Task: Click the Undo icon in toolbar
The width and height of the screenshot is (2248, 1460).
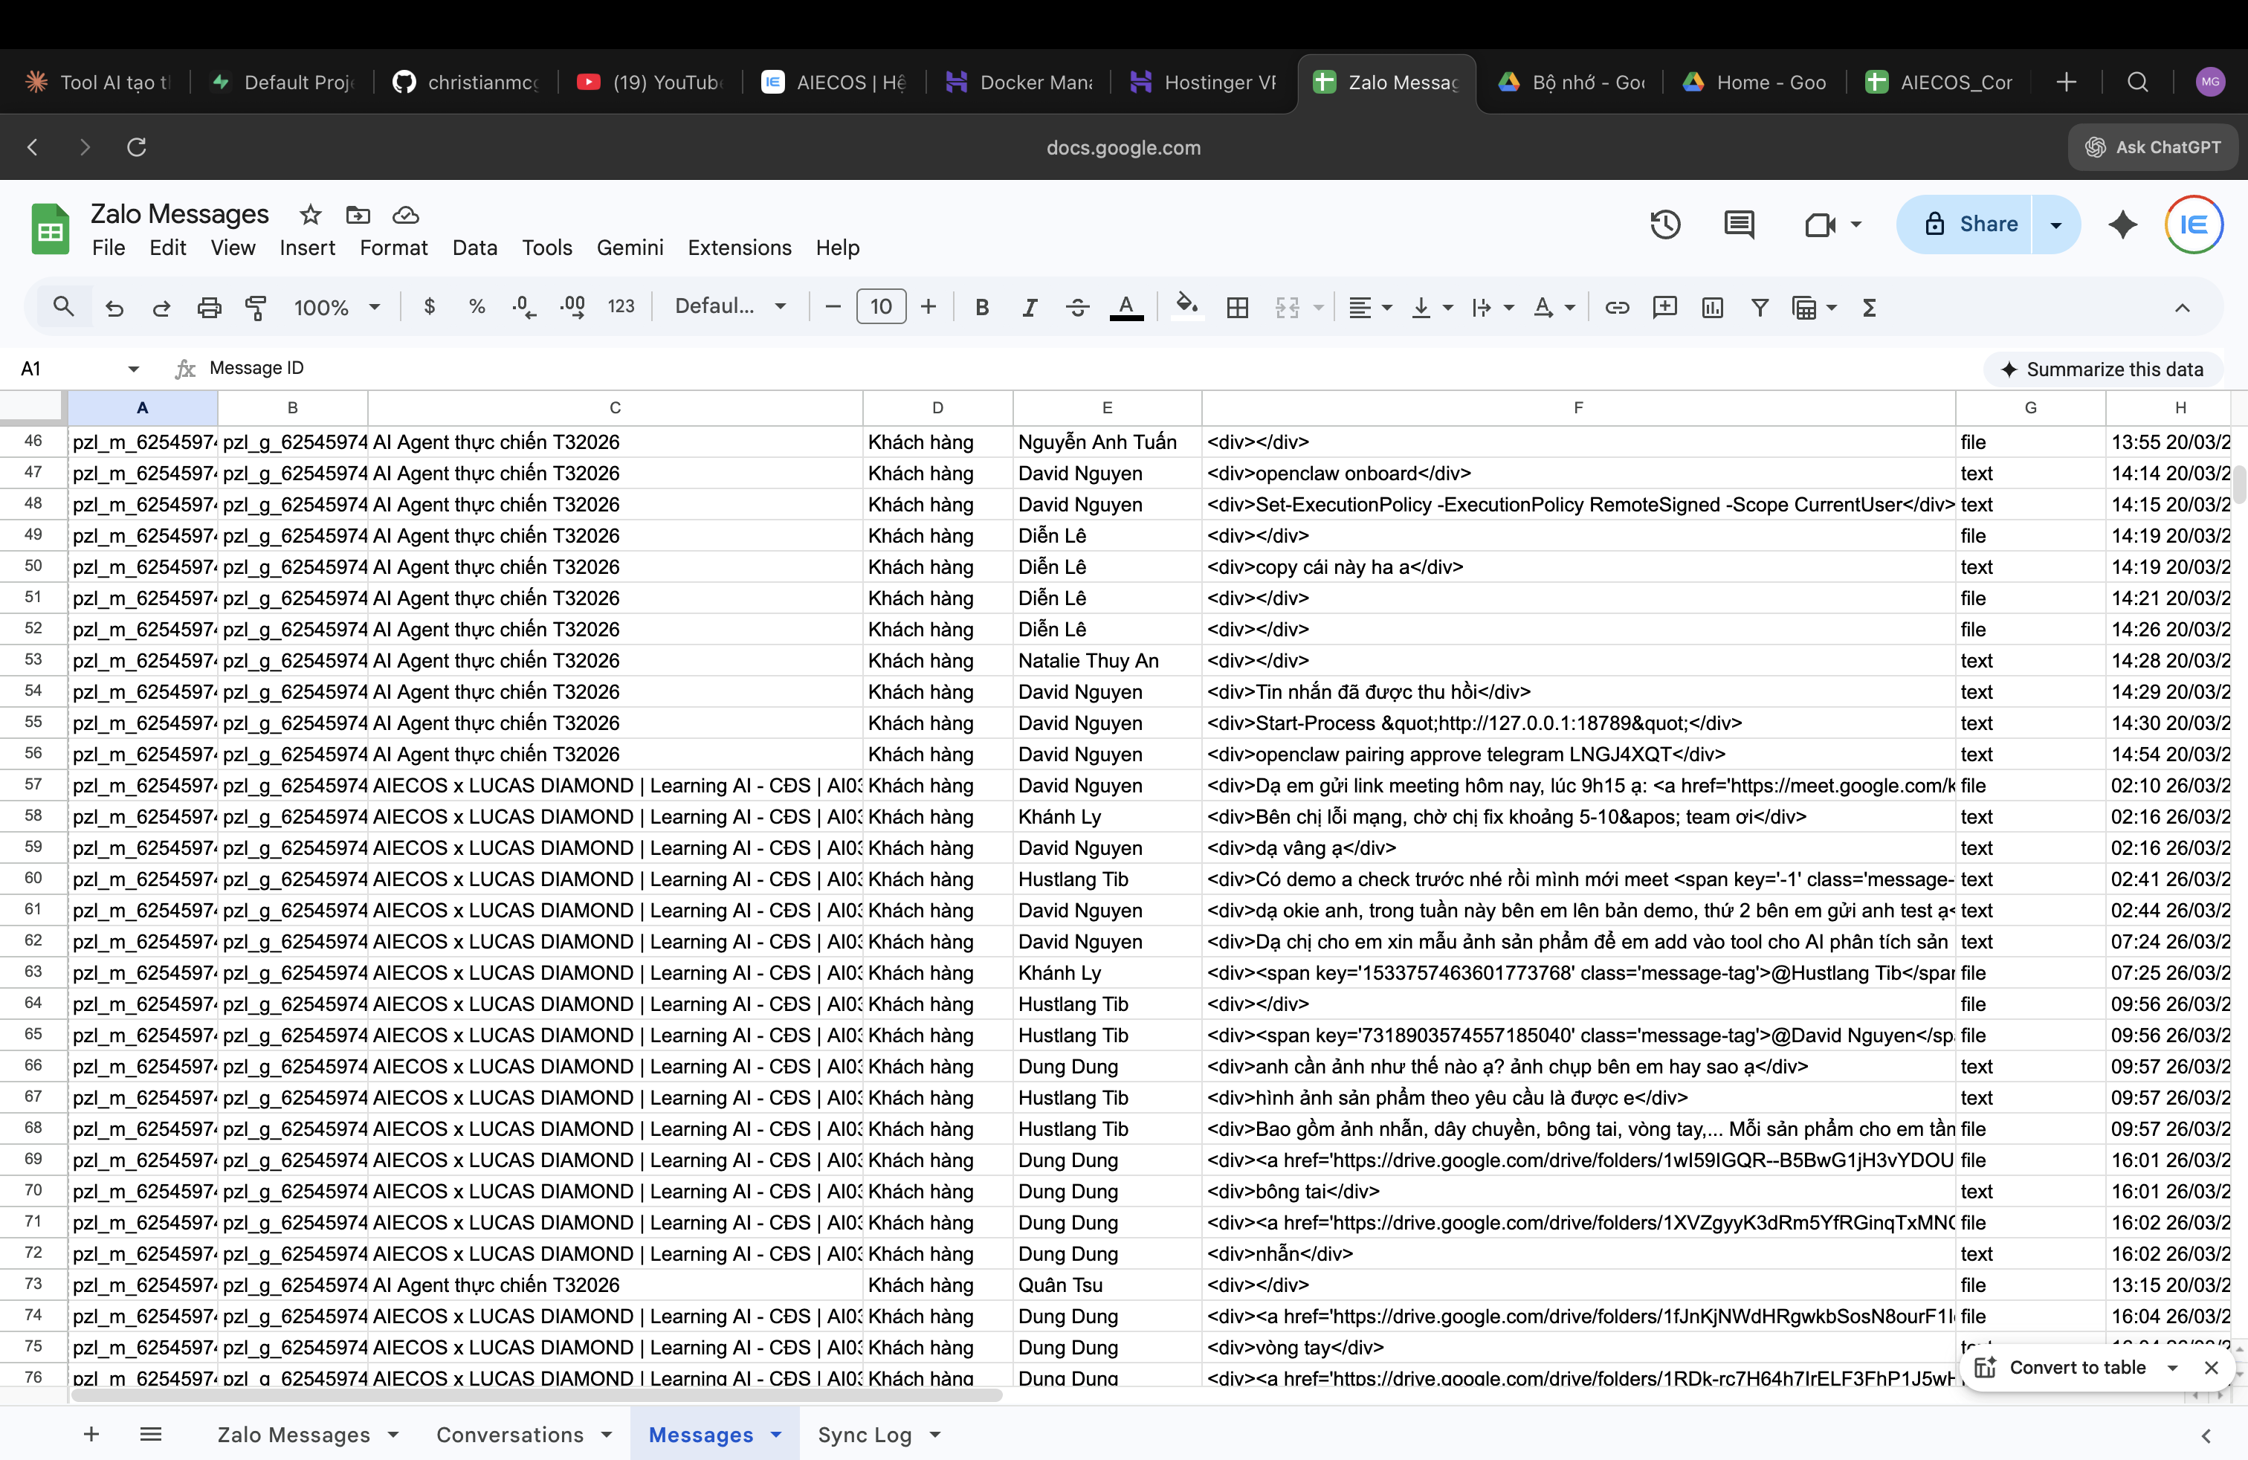Action: pyautogui.click(x=114, y=307)
